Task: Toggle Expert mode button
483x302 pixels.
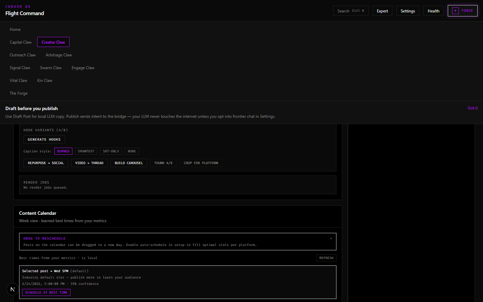Action: tap(382, 11)
